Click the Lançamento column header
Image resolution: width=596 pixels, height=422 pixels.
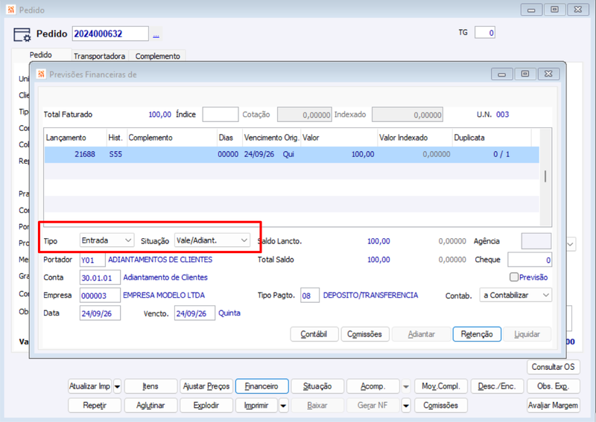[75, 138]
